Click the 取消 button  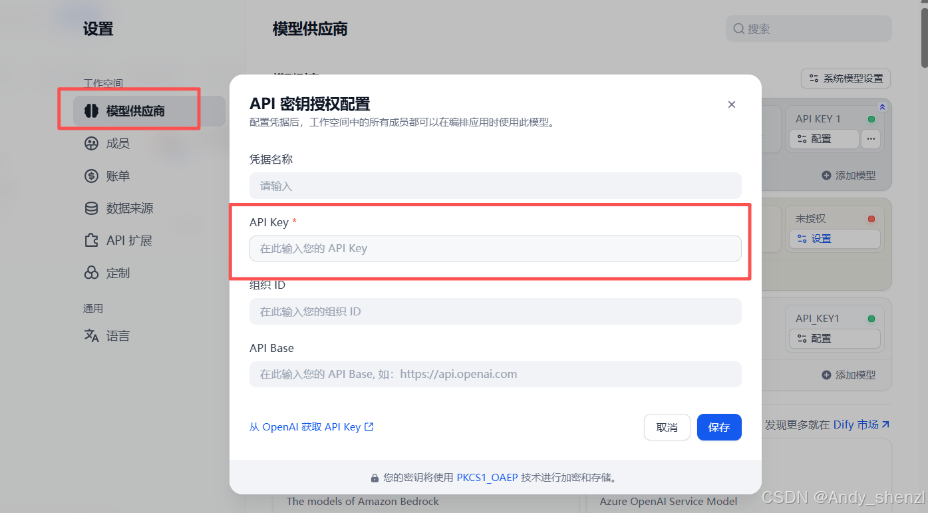[667, 427]
